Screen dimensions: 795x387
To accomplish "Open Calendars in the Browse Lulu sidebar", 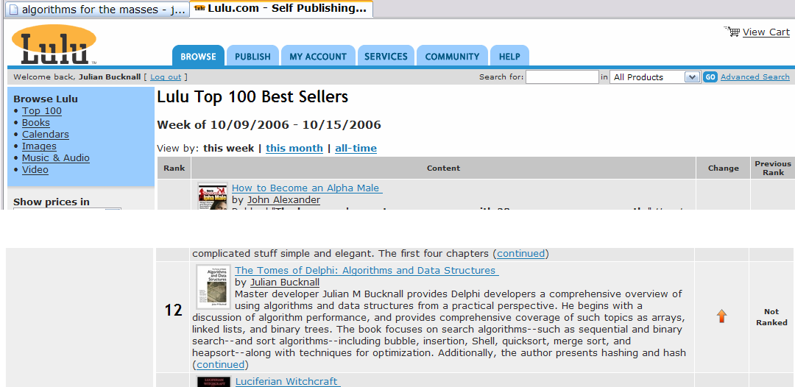I will pyautogui.click(x=45, y=134).
